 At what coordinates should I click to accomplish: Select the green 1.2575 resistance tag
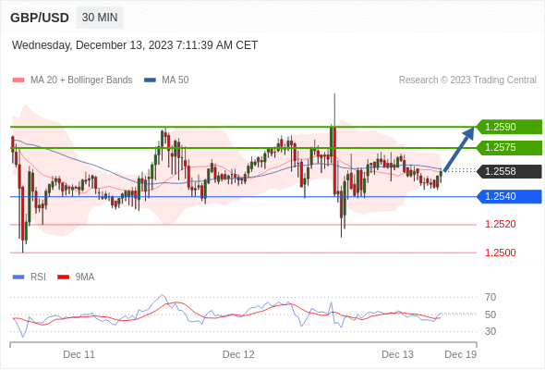(x=509, y=148)
